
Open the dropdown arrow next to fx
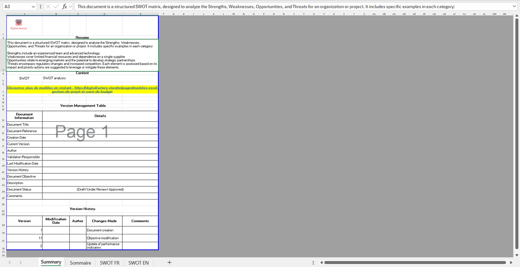pyautogui.click(x=70, y=6)
